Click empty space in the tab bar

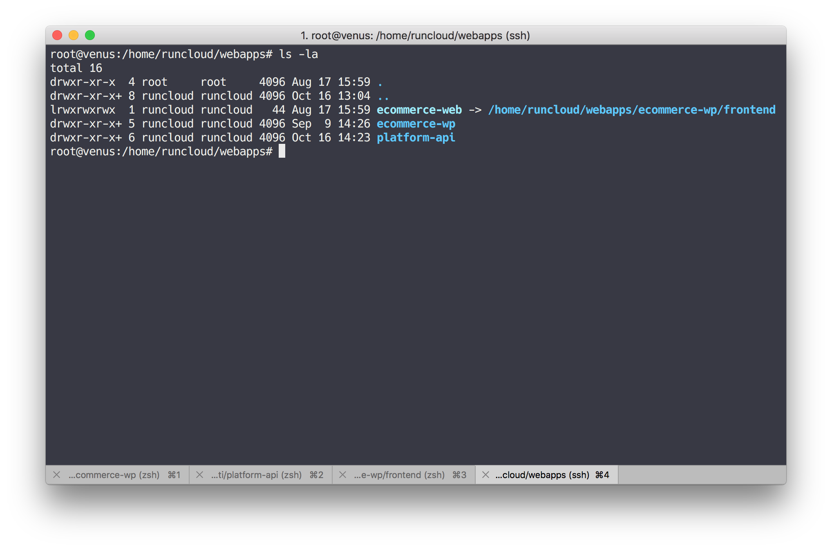click(x=701, y=475)
